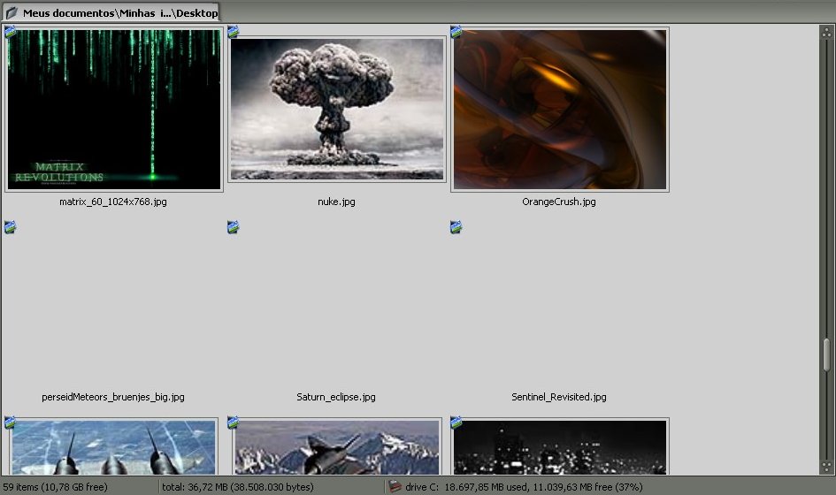
Task: Click the Saturn_eclipse.jpg file name label
Action: [336, 397]
